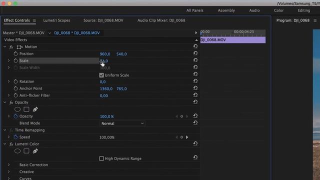Select the Effect Controls tab
320x180 pixels.
[16, 20]
